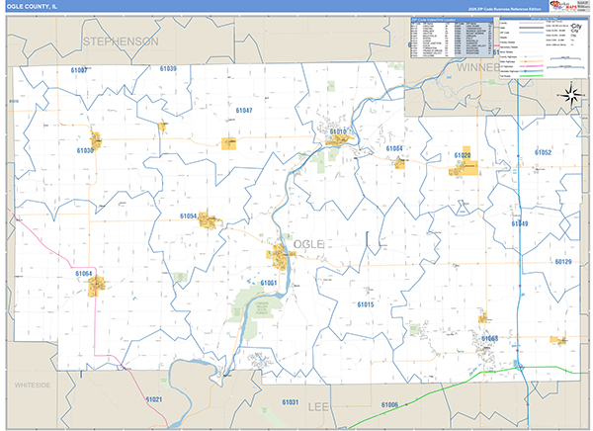Click ZIP code 61021 label

(154, 399)
